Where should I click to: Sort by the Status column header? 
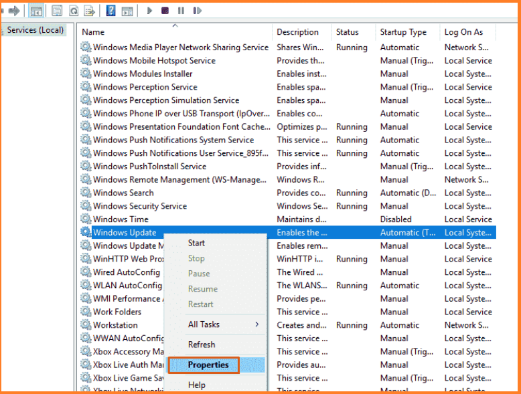tap(348, 32)
